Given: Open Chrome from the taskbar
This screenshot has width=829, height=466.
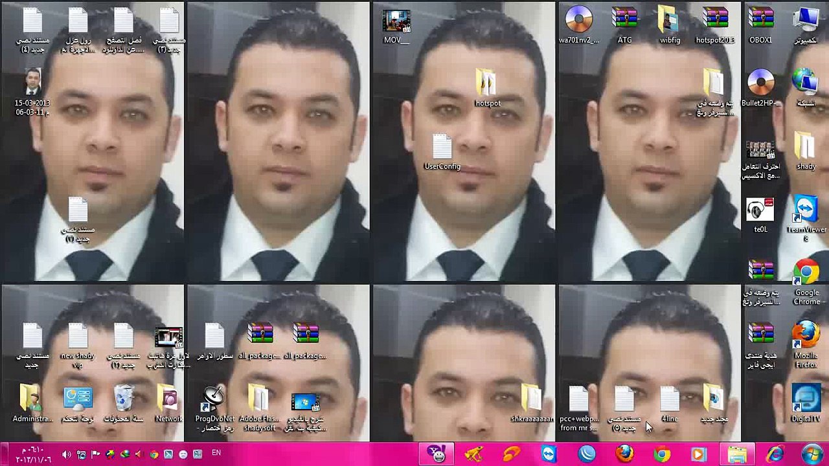Looking at the screenshot, I should click(662, 454).
